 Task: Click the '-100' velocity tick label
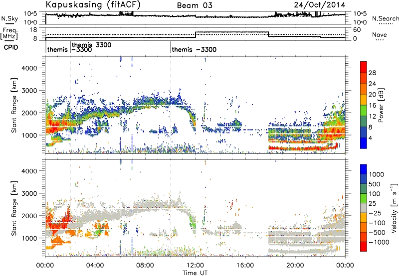pyautogui.click(x=377, y=223)
